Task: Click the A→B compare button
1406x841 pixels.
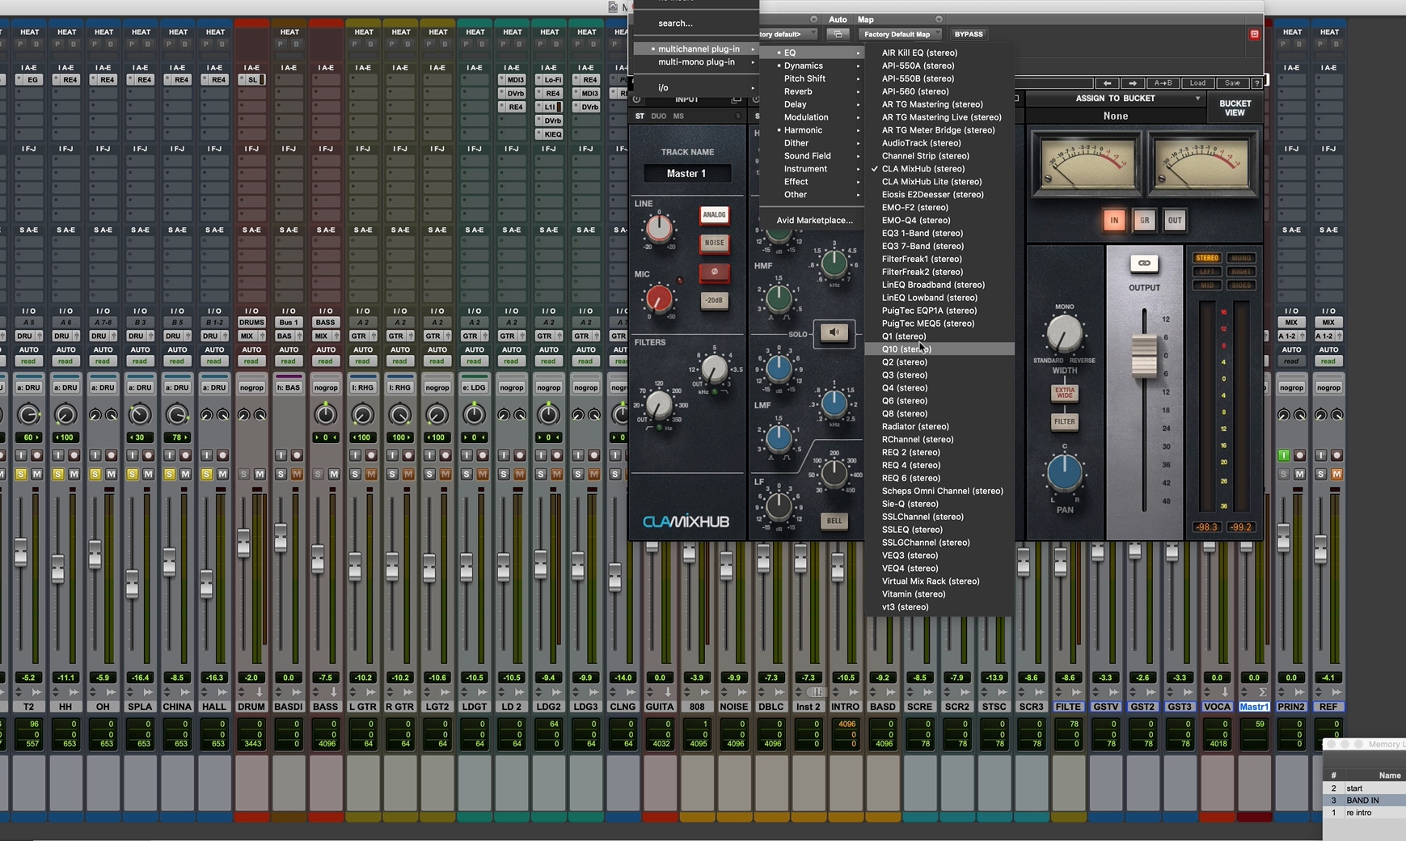Action: coord(1163,83)
